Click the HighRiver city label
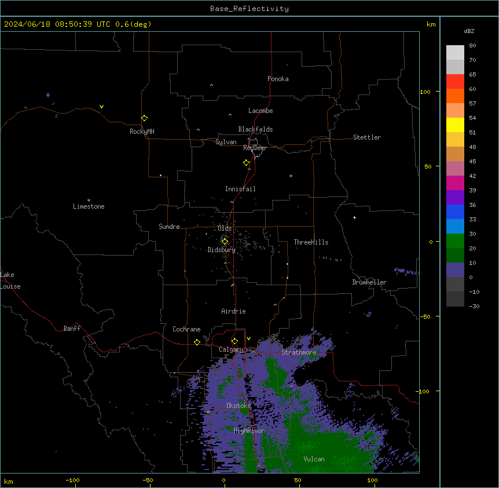 249,431
